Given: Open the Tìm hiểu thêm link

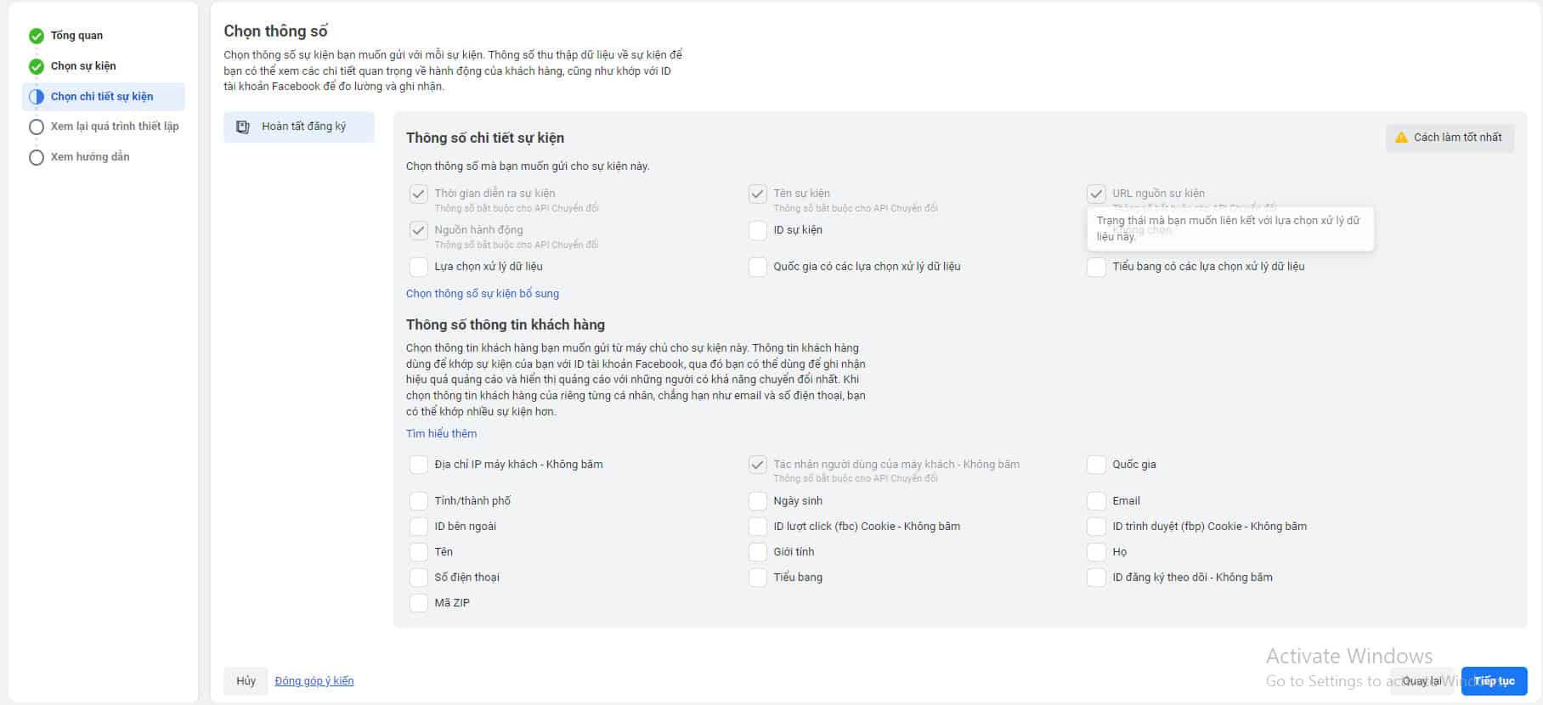Looking at the screenshot, I should [441, 434].
